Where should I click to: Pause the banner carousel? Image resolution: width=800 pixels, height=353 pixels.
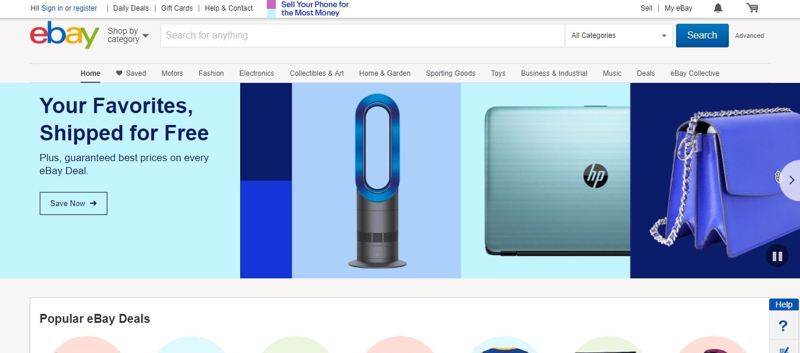pos(777,256)
